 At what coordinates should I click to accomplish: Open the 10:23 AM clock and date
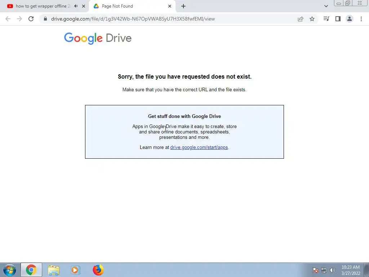[x=351, y=270]
